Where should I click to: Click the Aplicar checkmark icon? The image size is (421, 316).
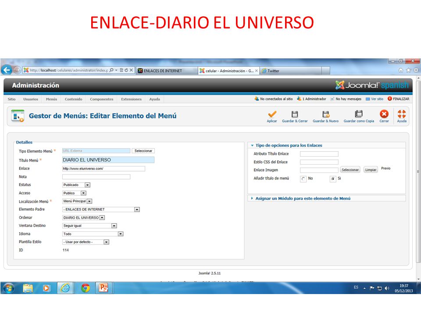272,114
